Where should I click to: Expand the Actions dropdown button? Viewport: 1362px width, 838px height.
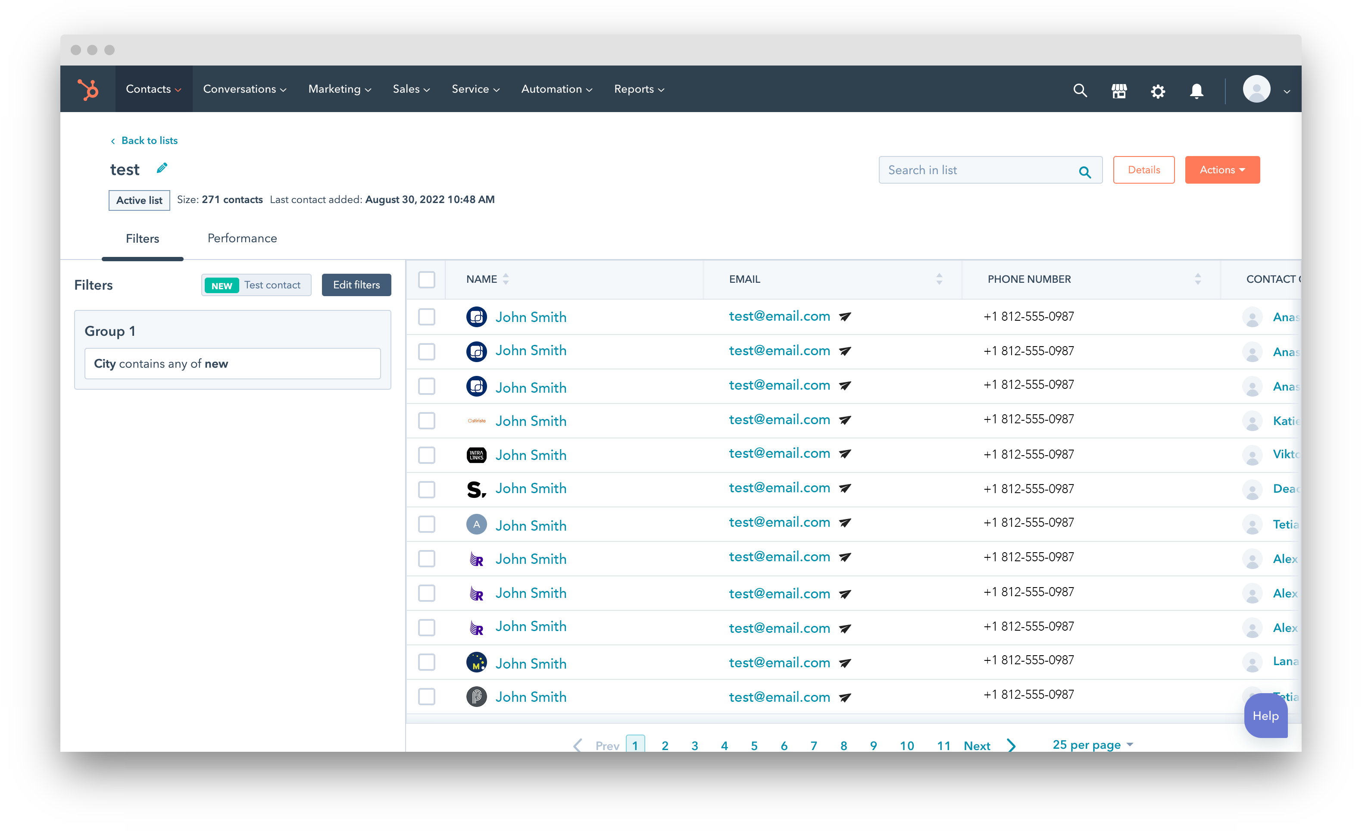1222,170
